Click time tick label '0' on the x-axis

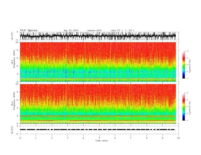click(x=20, y=138)
